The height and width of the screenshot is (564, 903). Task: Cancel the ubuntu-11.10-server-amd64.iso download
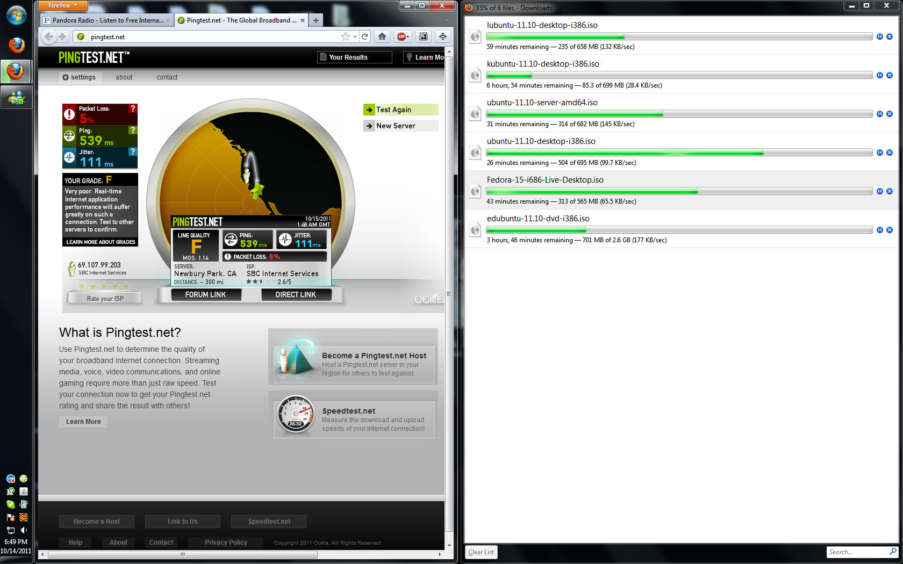[x=890, y=114]
